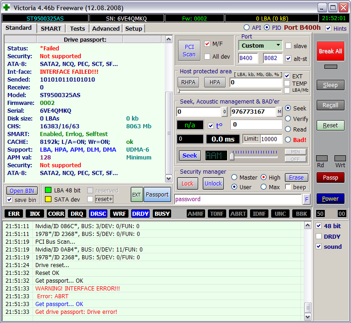The height and width of the screenshot is (323, 351).
Task: Click the small 0 button beside start LBA
Action: tap(224, 111)
